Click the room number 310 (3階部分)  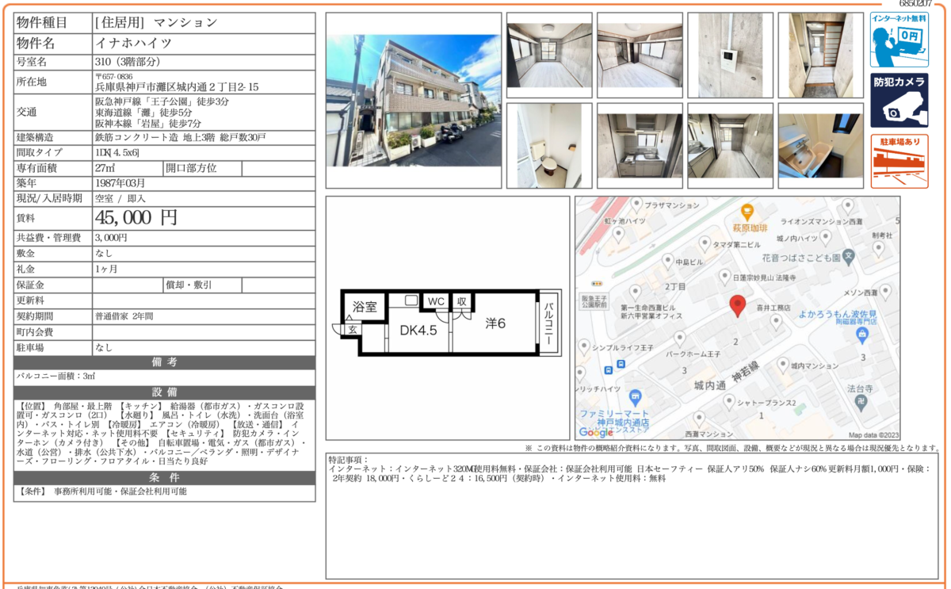coord(128,62)
